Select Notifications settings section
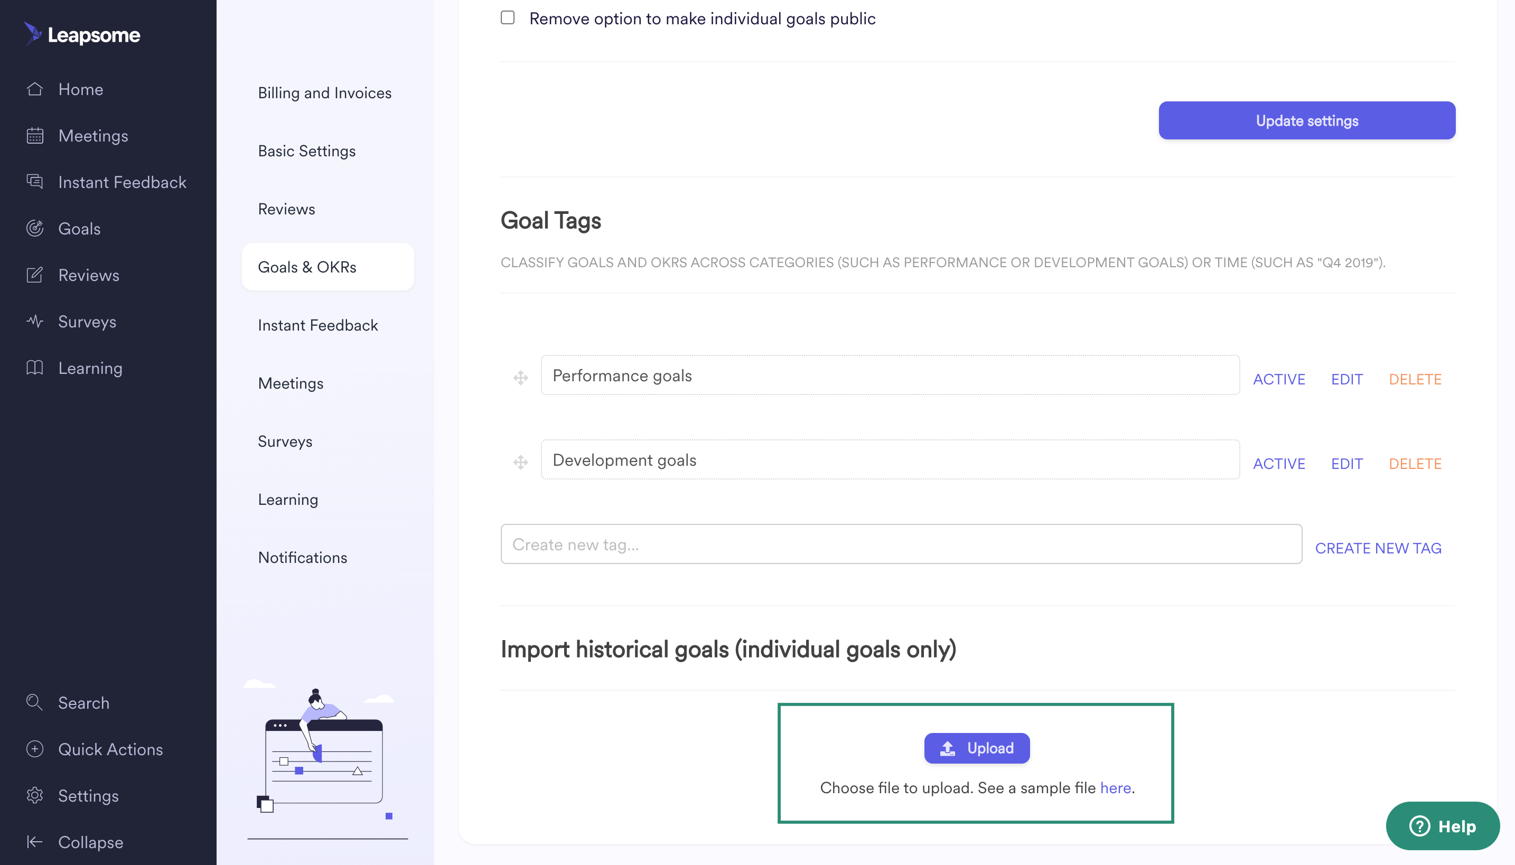The image size is (1515, 865). coord(302,557)
